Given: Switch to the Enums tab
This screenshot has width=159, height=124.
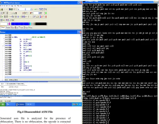Looking at the screenshot, I should pos(30,27).
